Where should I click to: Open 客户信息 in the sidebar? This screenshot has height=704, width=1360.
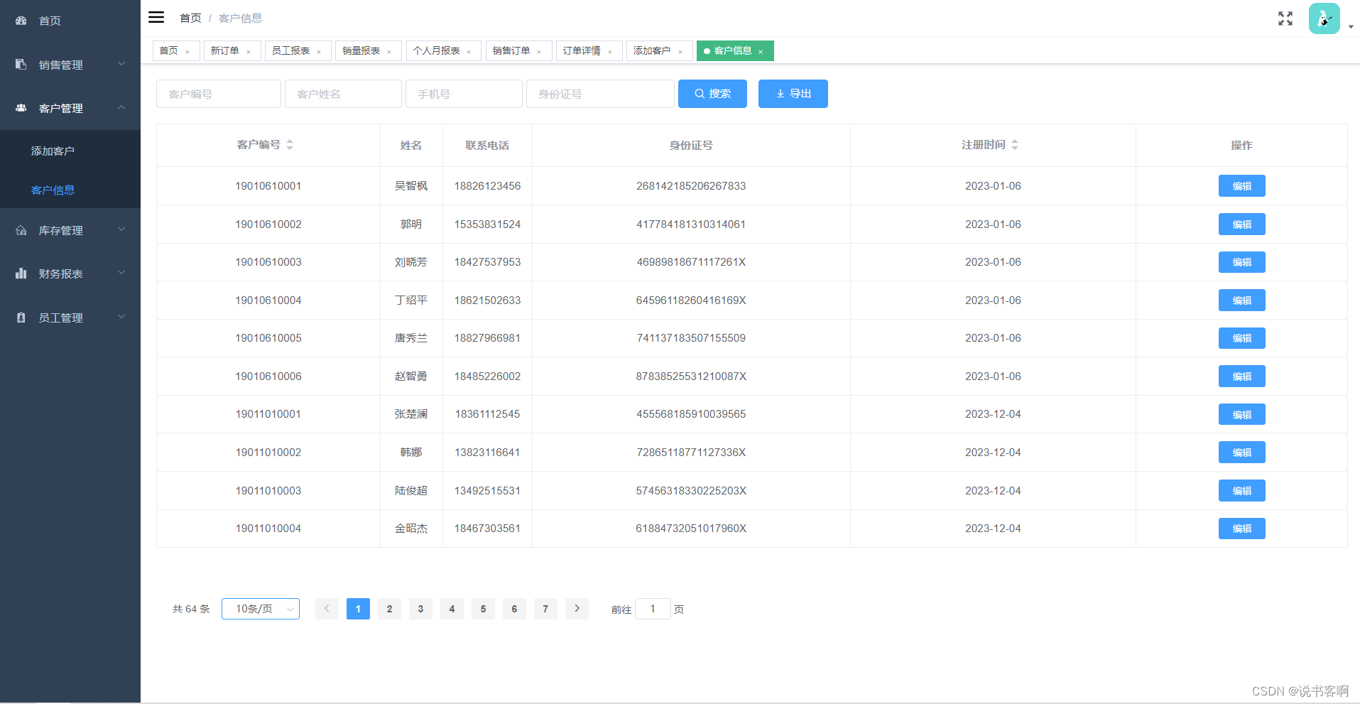70,190
